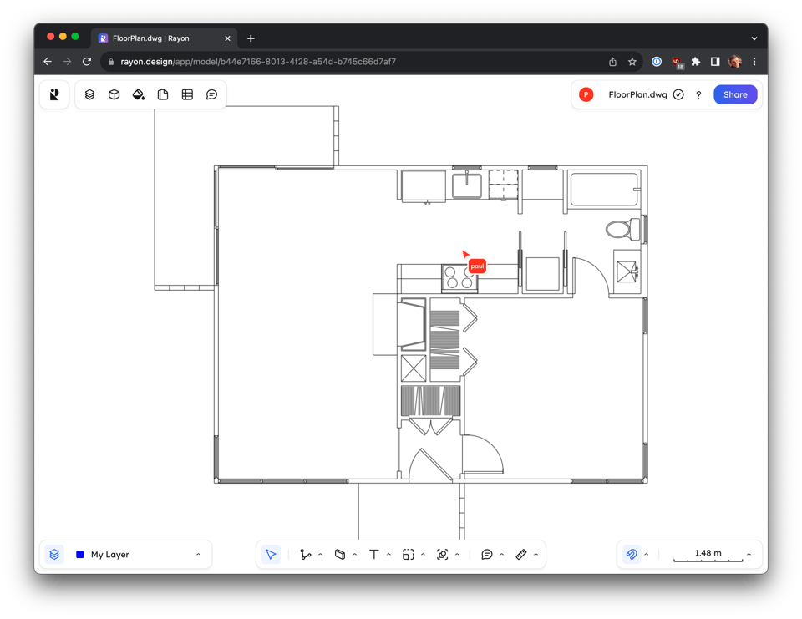The image size is (802, 619).
Task: Click the blue My Layer color swatch
Action: coord(79,554)
